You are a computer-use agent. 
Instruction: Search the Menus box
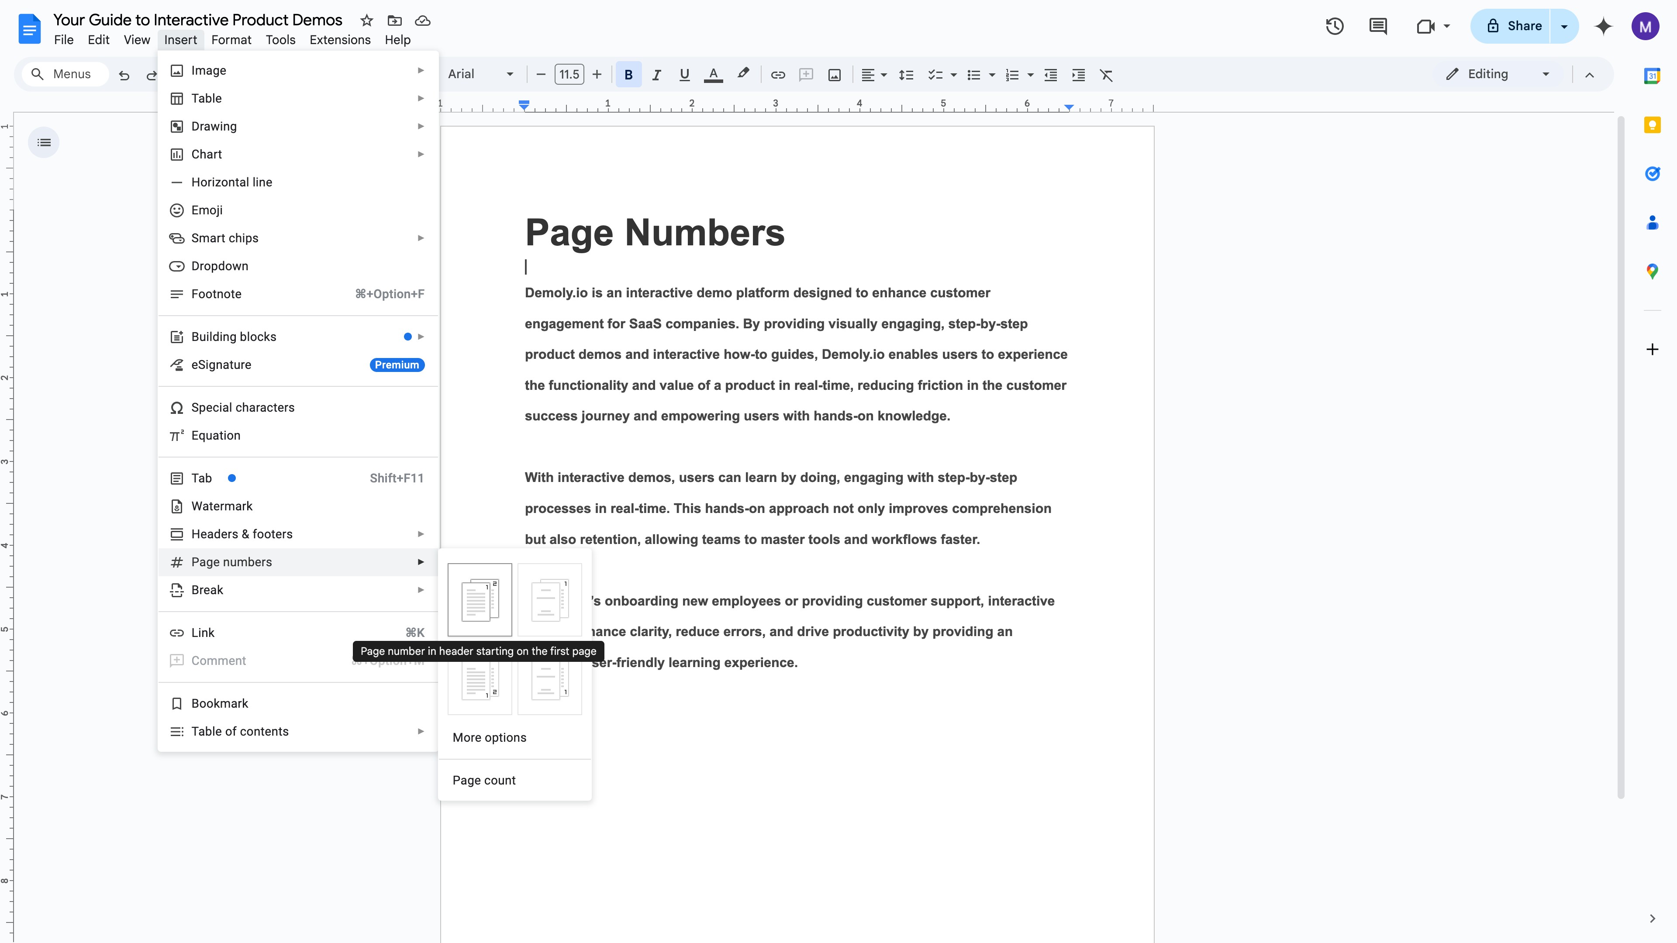[65, 74]
